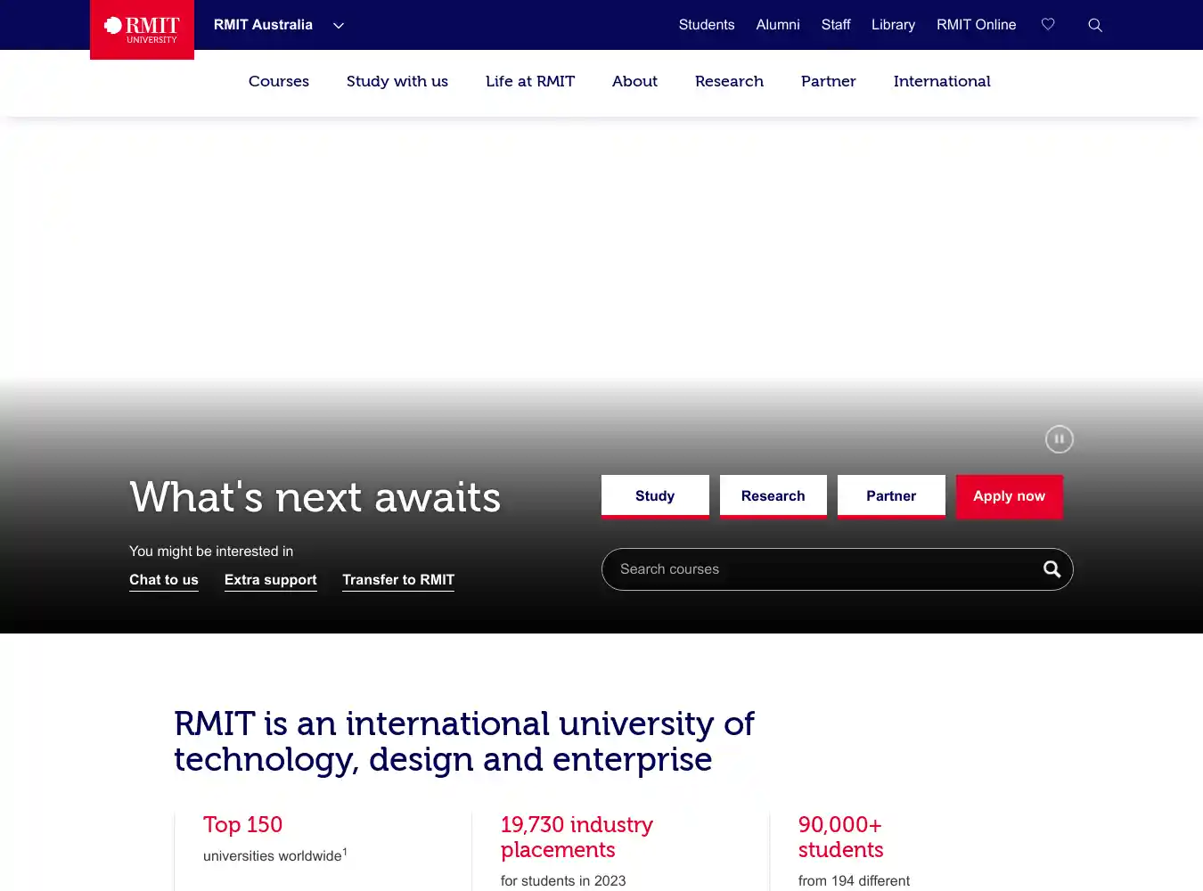Open the International menu
This screenshot has width=1203, height=891.
[942, 81]
